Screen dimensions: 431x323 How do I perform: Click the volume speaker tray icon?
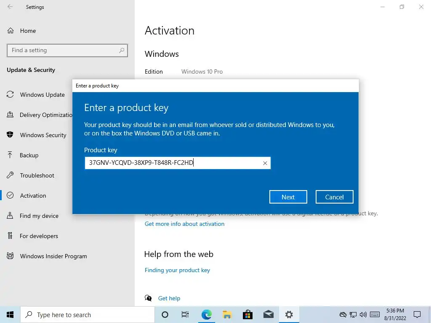(x=363, y=315)
